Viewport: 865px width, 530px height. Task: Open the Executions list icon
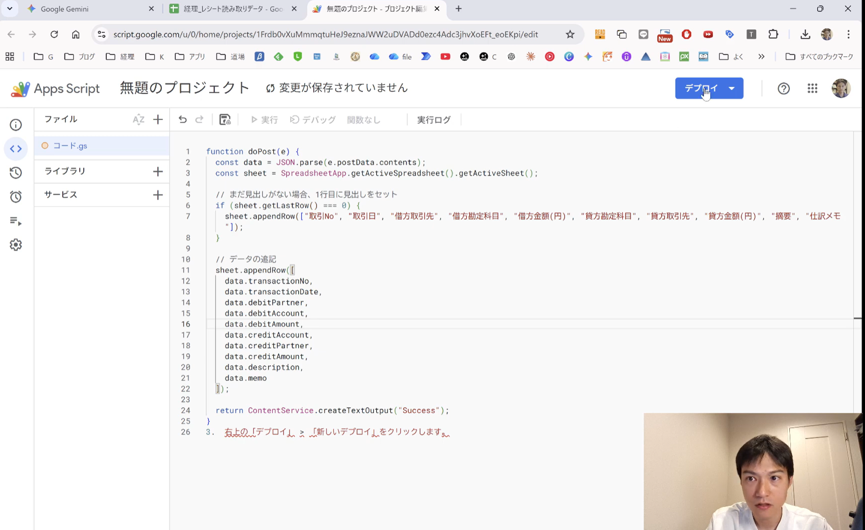16,221
